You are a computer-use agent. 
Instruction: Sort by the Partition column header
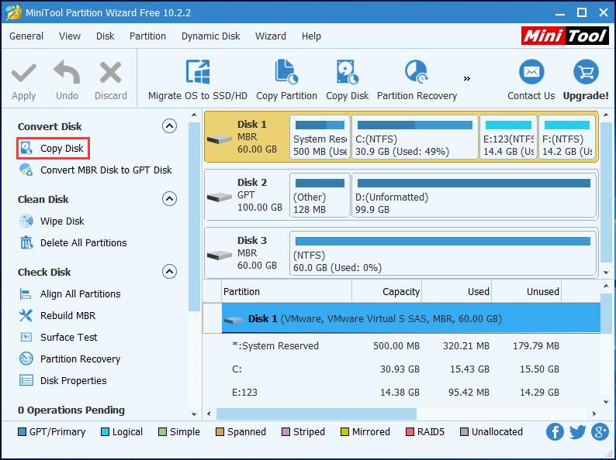pyautogui.click(x=286, y=291)
